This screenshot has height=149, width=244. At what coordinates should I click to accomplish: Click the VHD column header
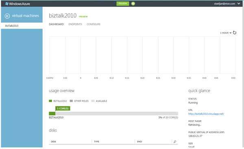[x=139, y=142]
